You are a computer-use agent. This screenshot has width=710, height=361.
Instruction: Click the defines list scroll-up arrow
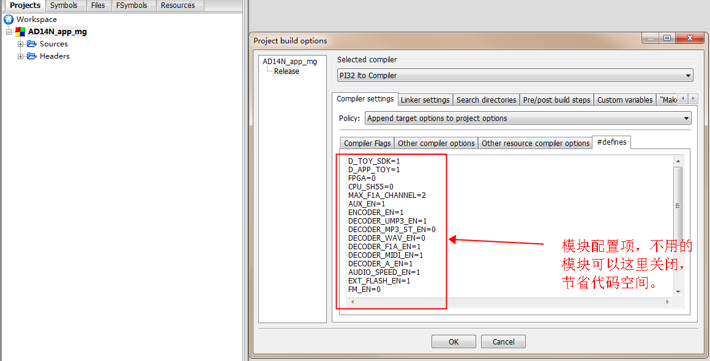pos(678,161)
